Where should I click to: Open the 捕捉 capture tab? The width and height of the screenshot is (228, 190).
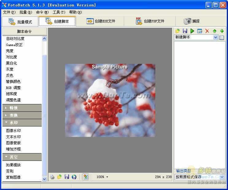192,21
